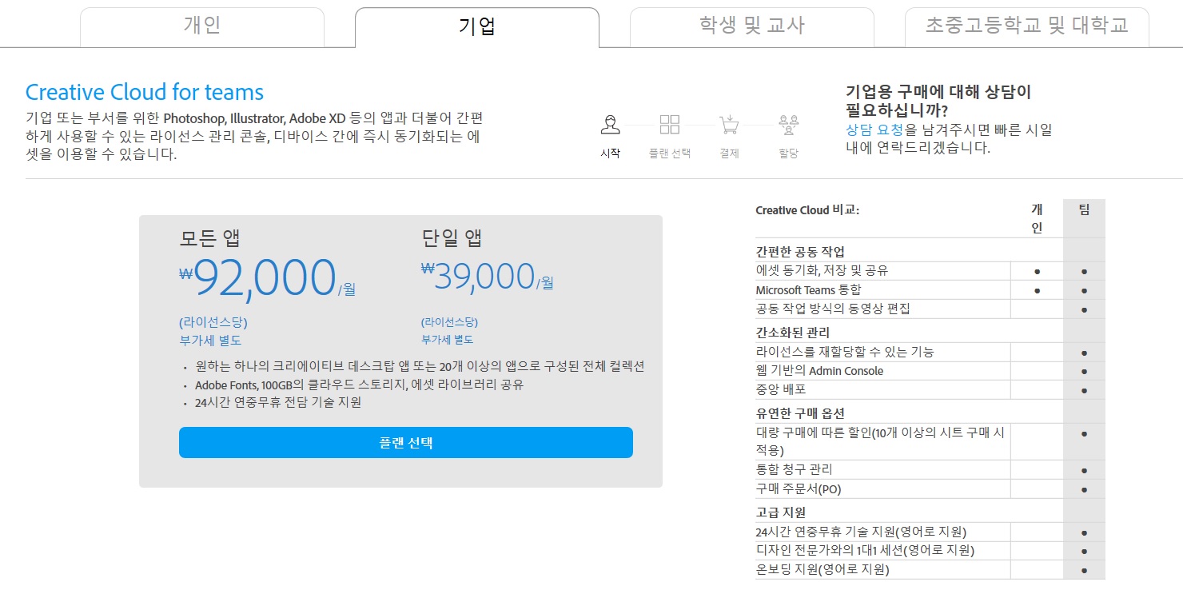Click the Creative Cloud 비교 table header
The width and height of the screenshot is (1183, 594).
(x=807, y=210)
